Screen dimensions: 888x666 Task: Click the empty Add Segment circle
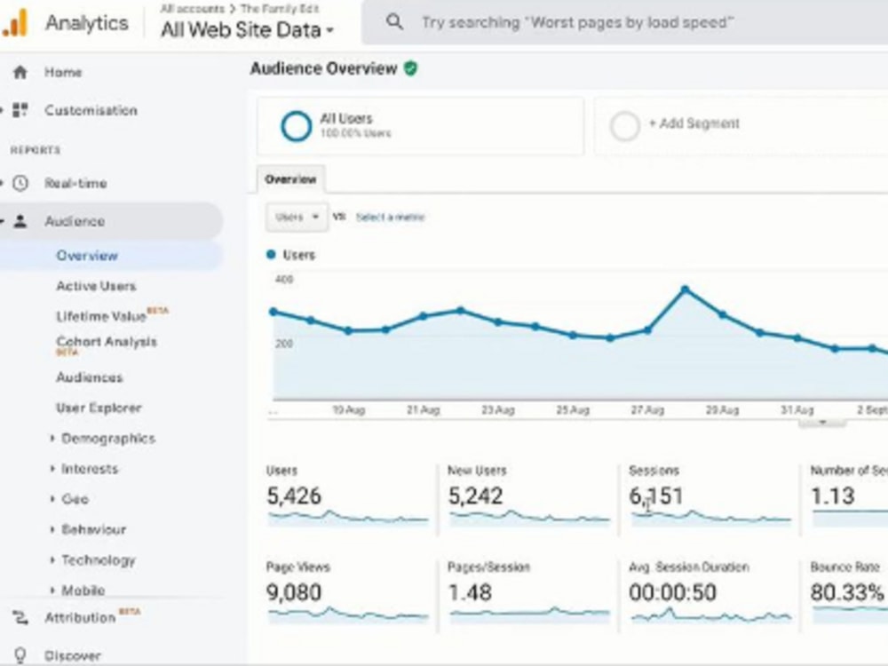coord(624,126)
